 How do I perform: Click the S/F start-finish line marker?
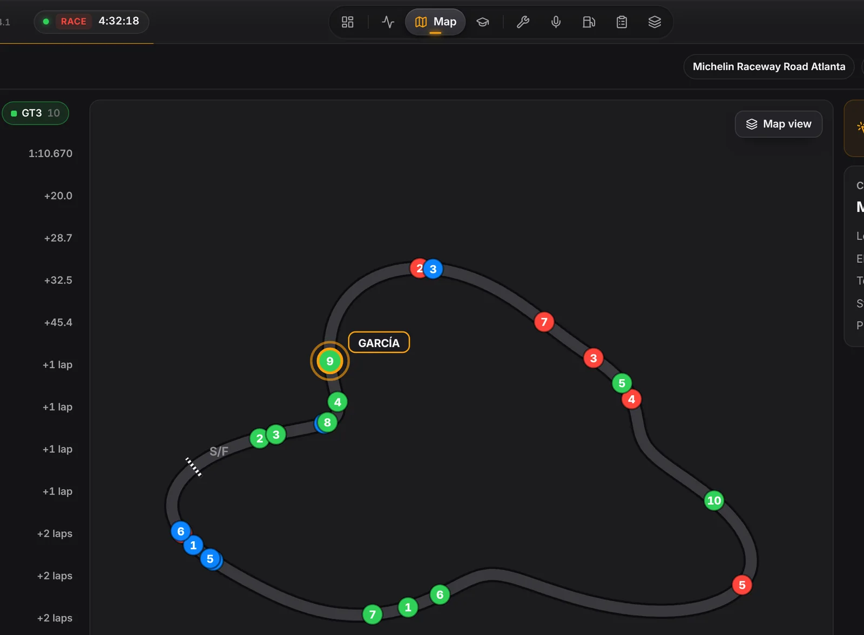193,467
